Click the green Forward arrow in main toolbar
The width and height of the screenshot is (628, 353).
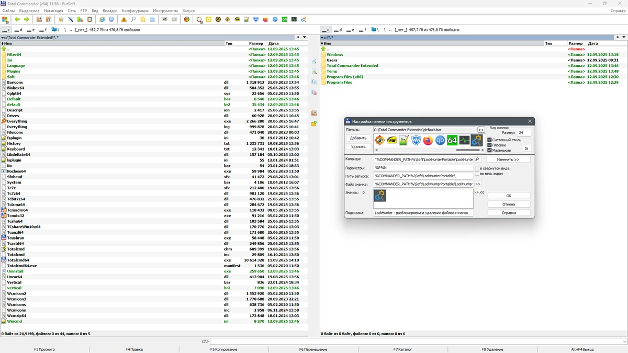(x=26, y=19)
